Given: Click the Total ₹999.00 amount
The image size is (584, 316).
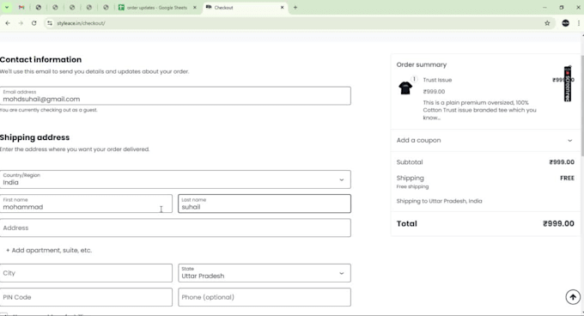Looking at the screenshot, I should pos(558,224).
